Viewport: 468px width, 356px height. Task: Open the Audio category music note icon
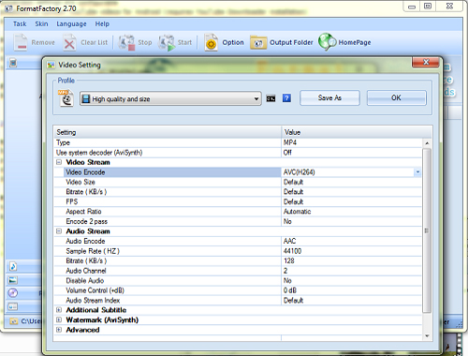(x=13, y=266)
